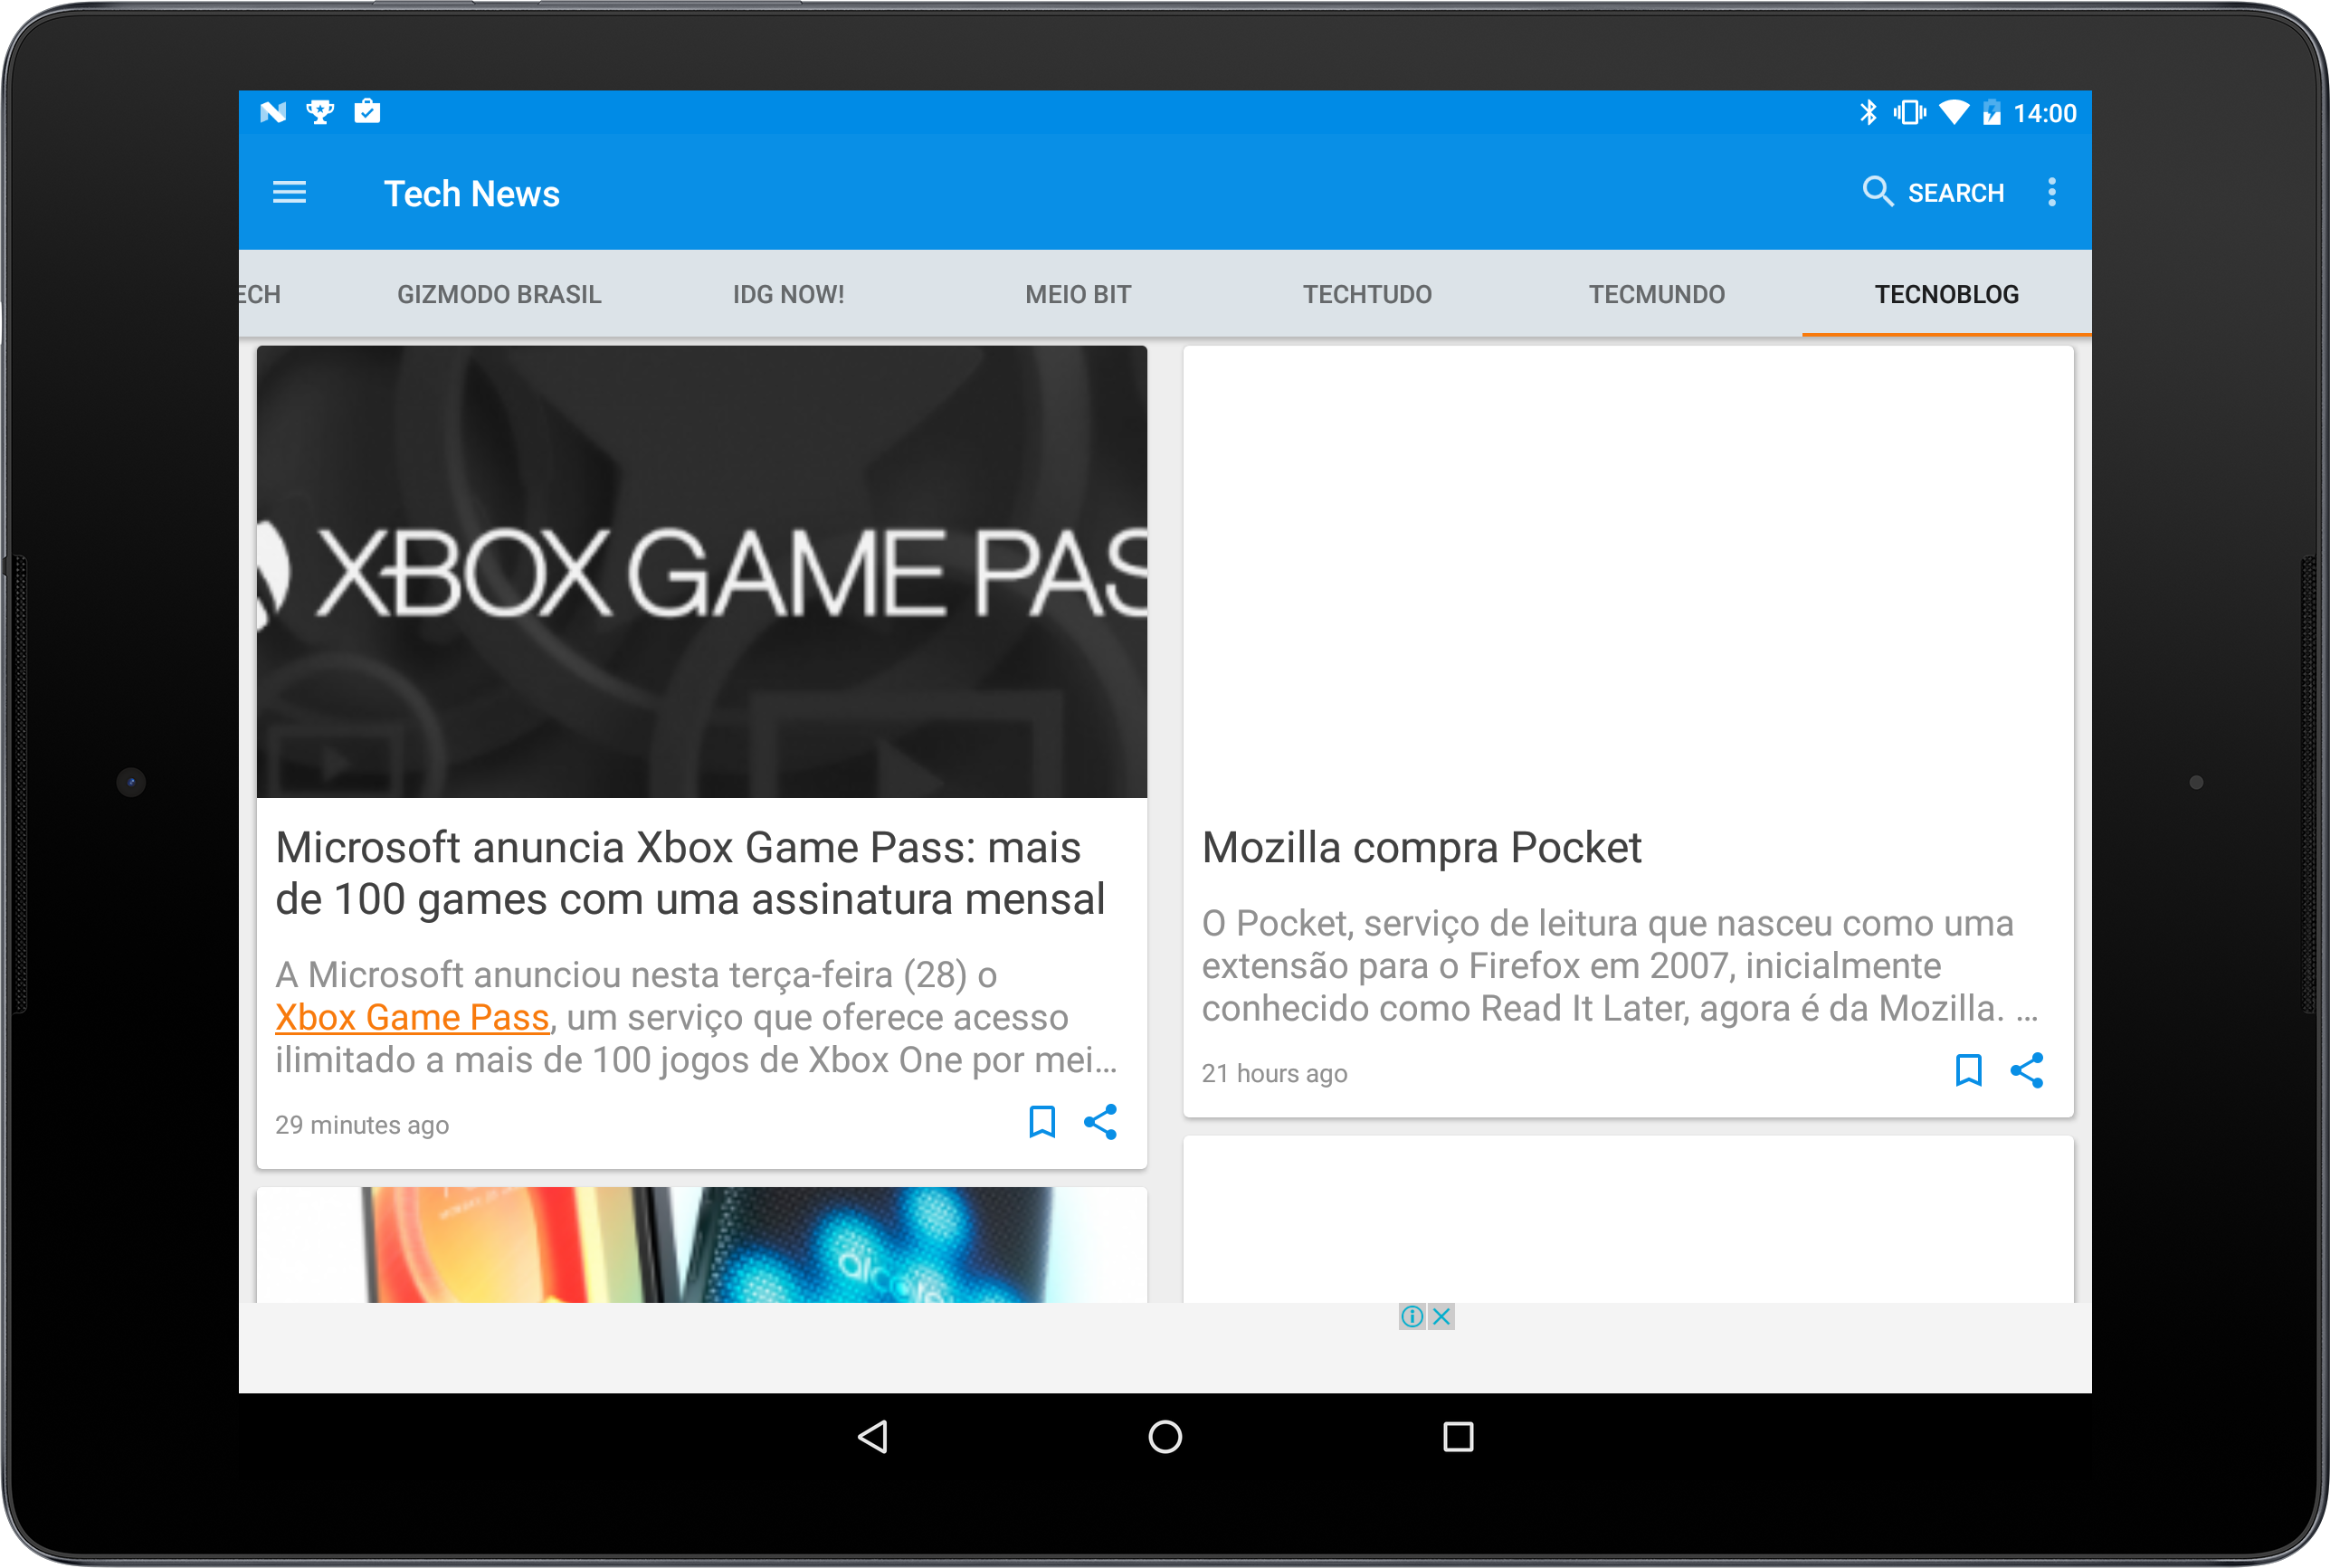Switch to the TecMundo tab
2330x1568 pixels.
(1657, 294)
